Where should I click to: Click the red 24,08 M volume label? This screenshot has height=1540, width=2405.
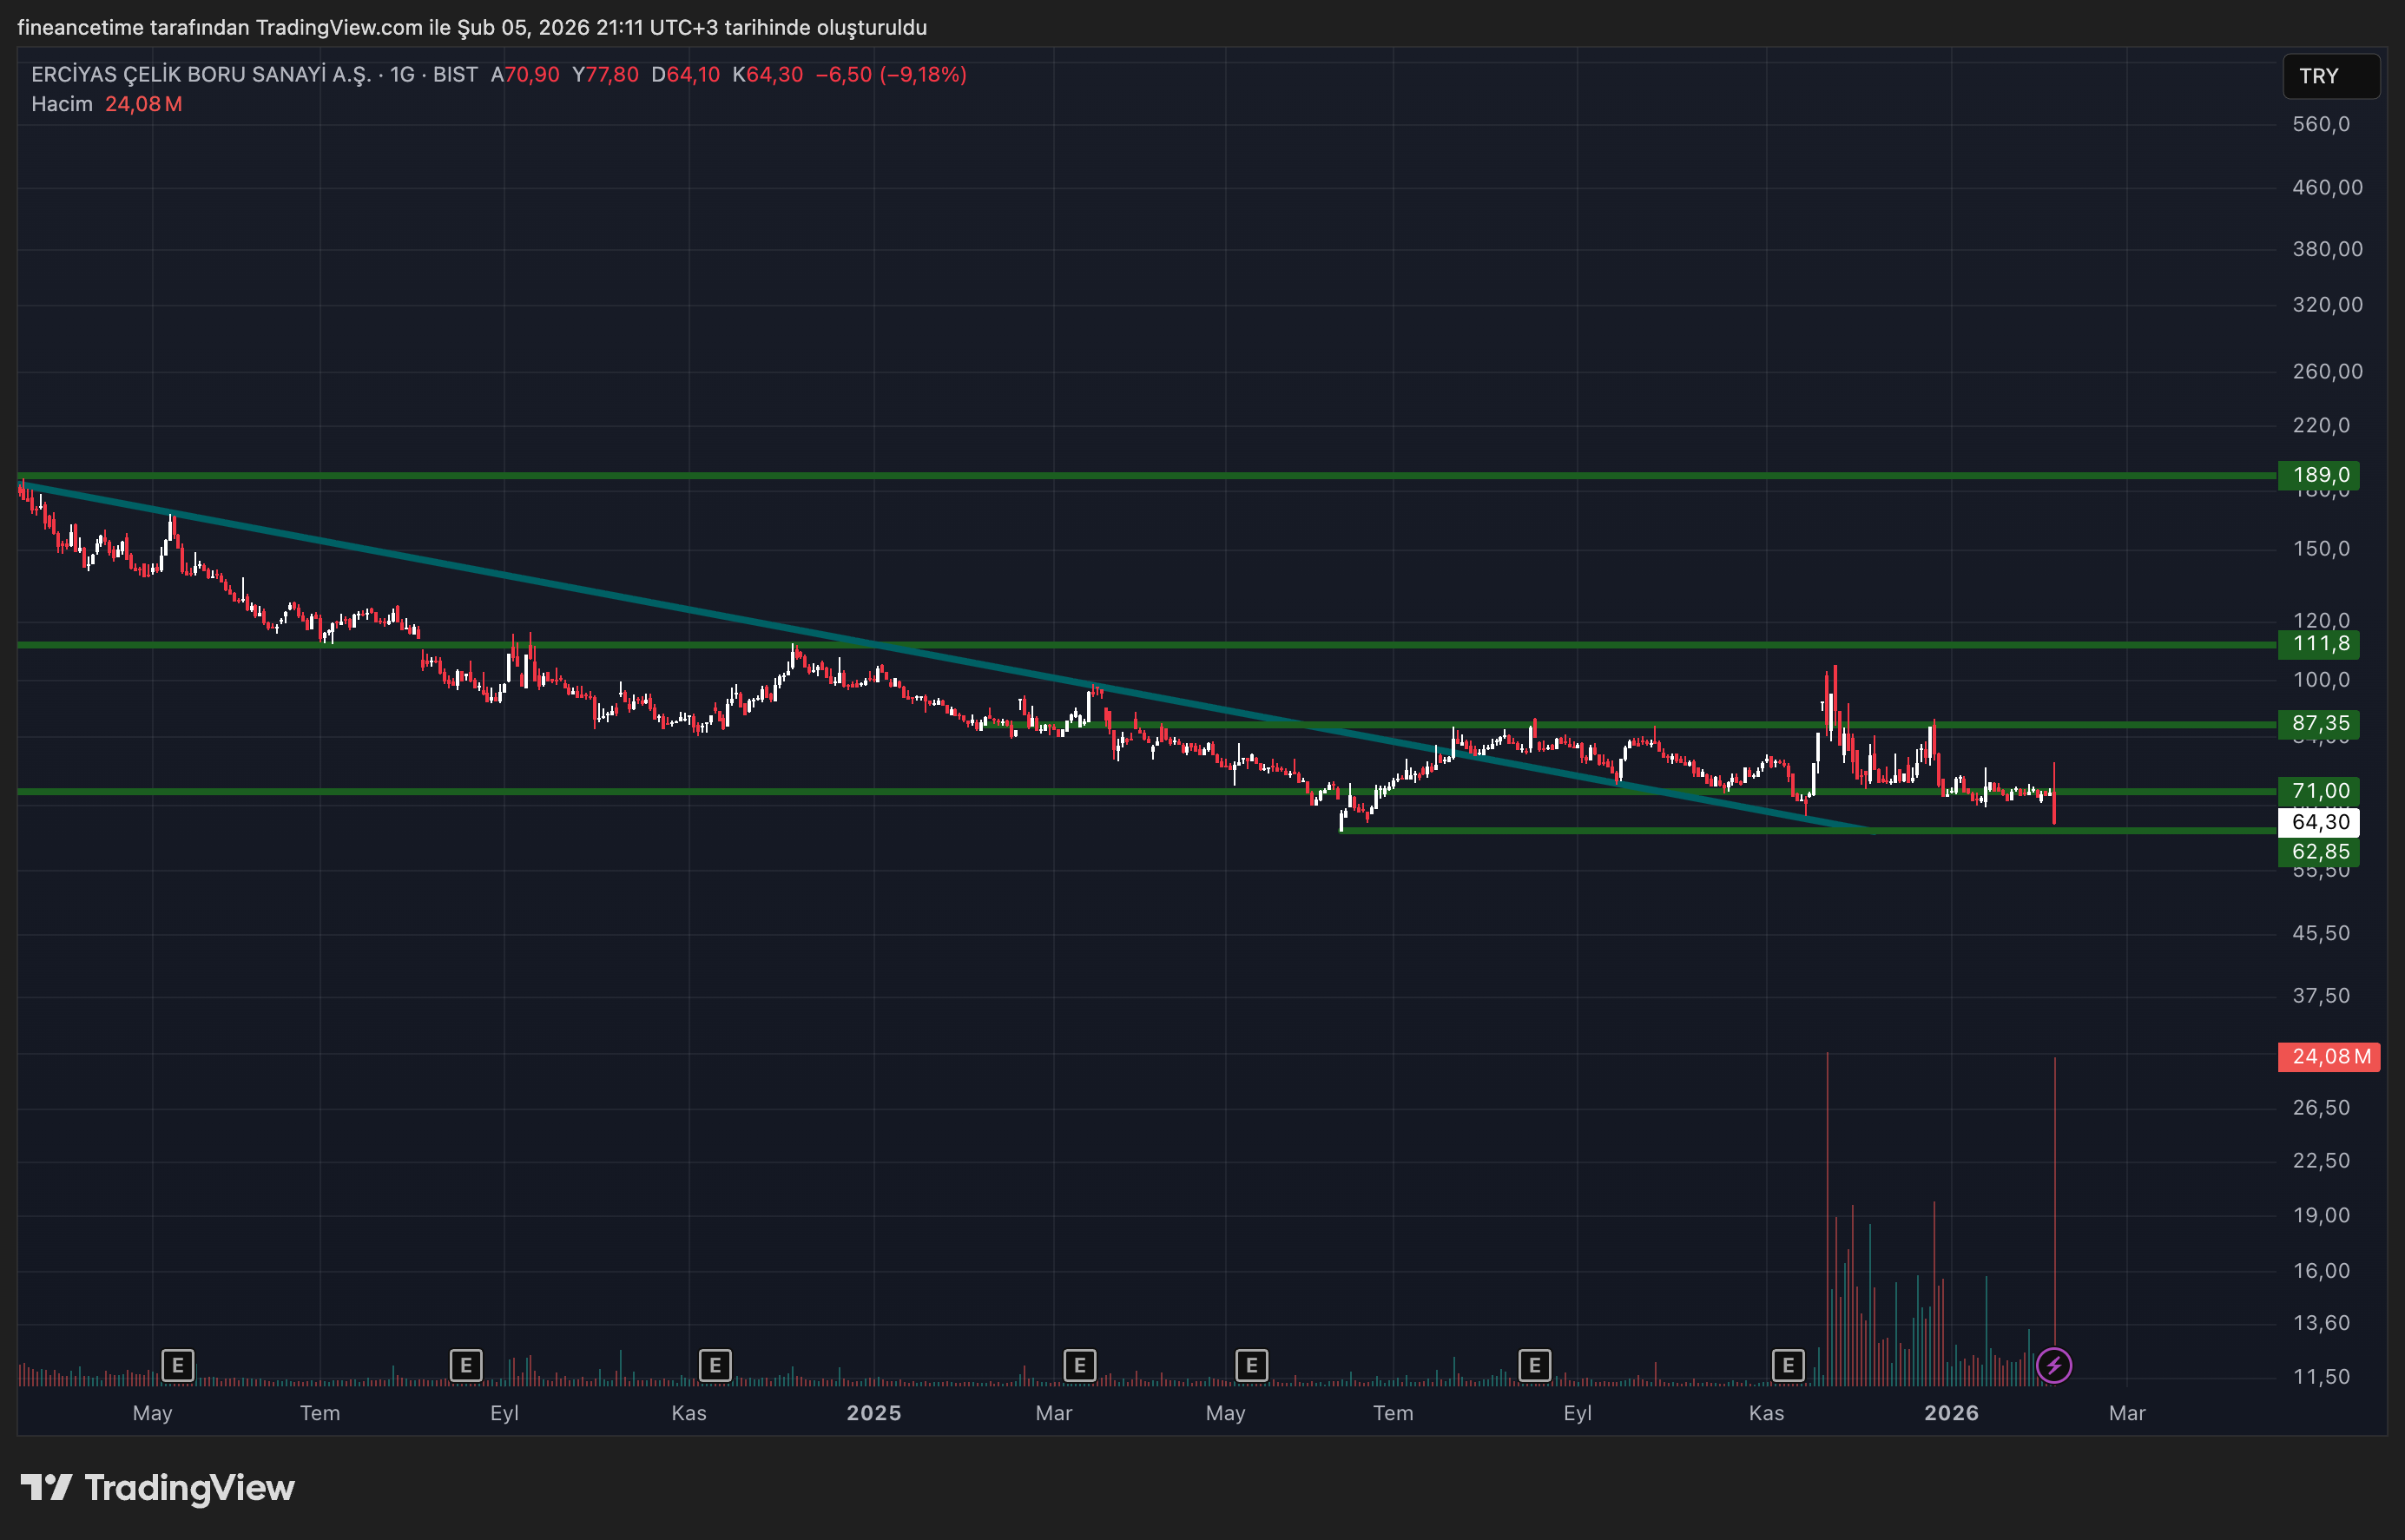pos(2329,1057)
